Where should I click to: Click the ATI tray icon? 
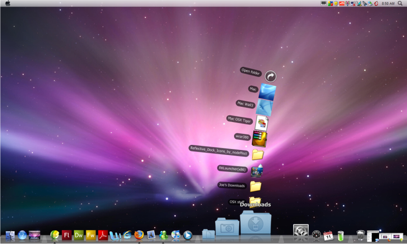click(341, 4)
